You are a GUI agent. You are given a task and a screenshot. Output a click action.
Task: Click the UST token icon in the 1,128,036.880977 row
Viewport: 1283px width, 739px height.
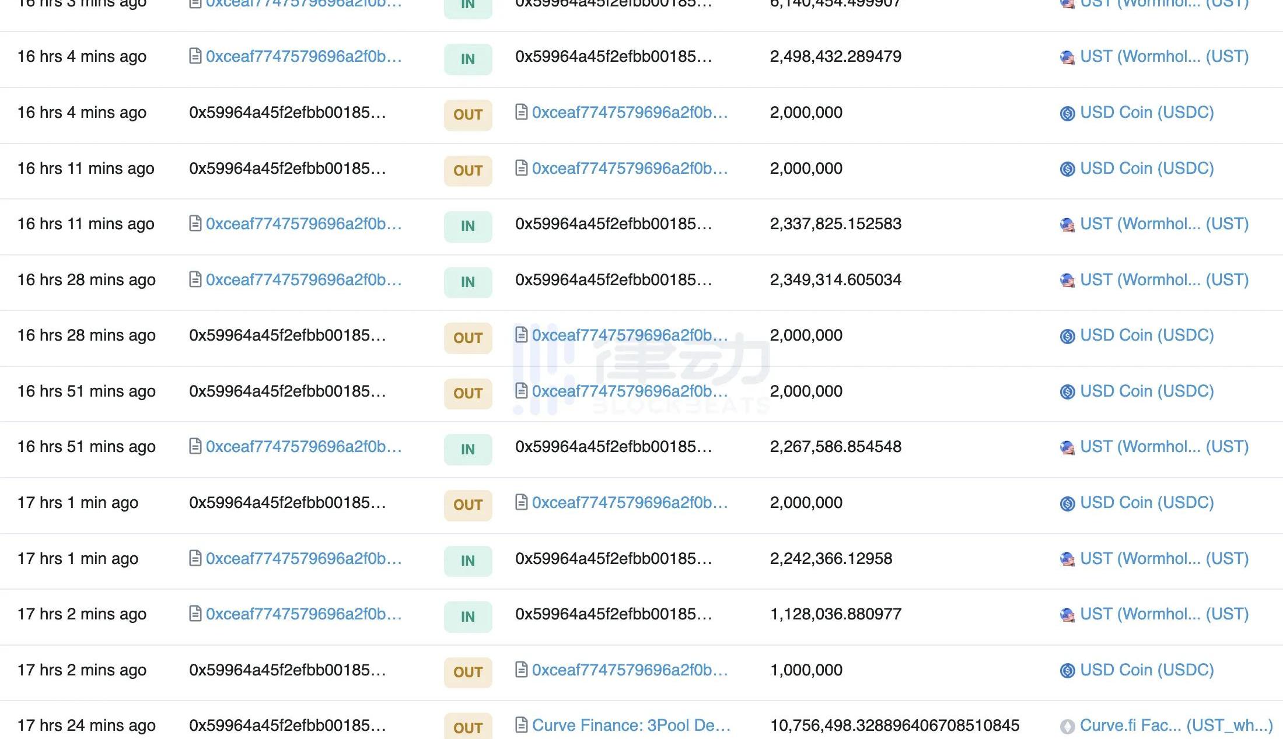pos(1067,615)
